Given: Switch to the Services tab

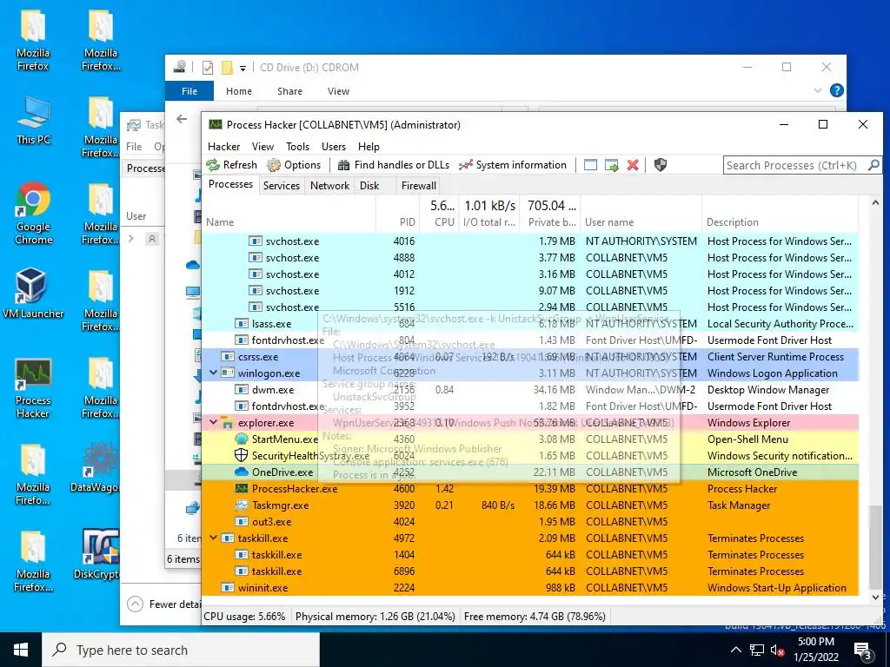Looking at the screenshot, I should pyautogui.click(x=282, y=186).
